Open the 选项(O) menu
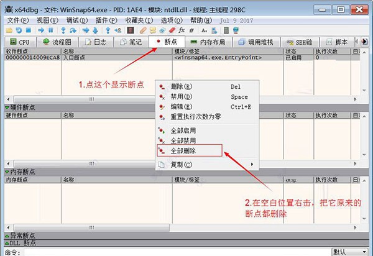 [172, 21]
